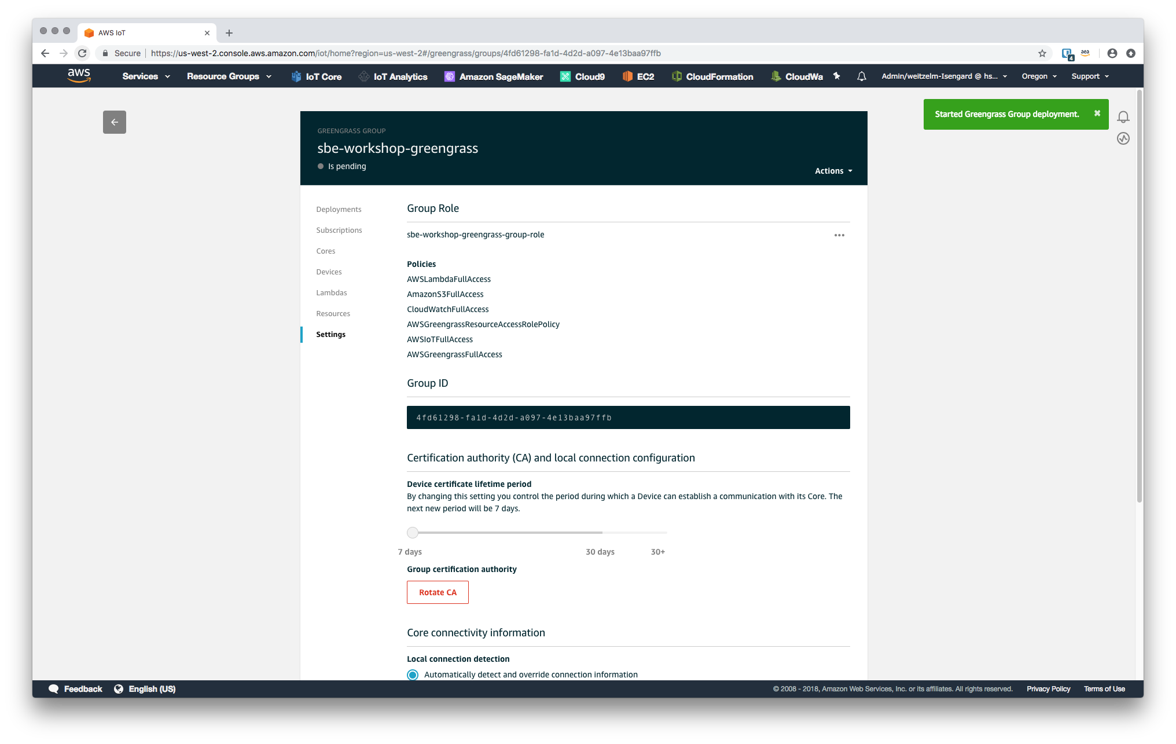Open the Admin account dropdown
This screenshot has height=744, width=1176.
945,76
